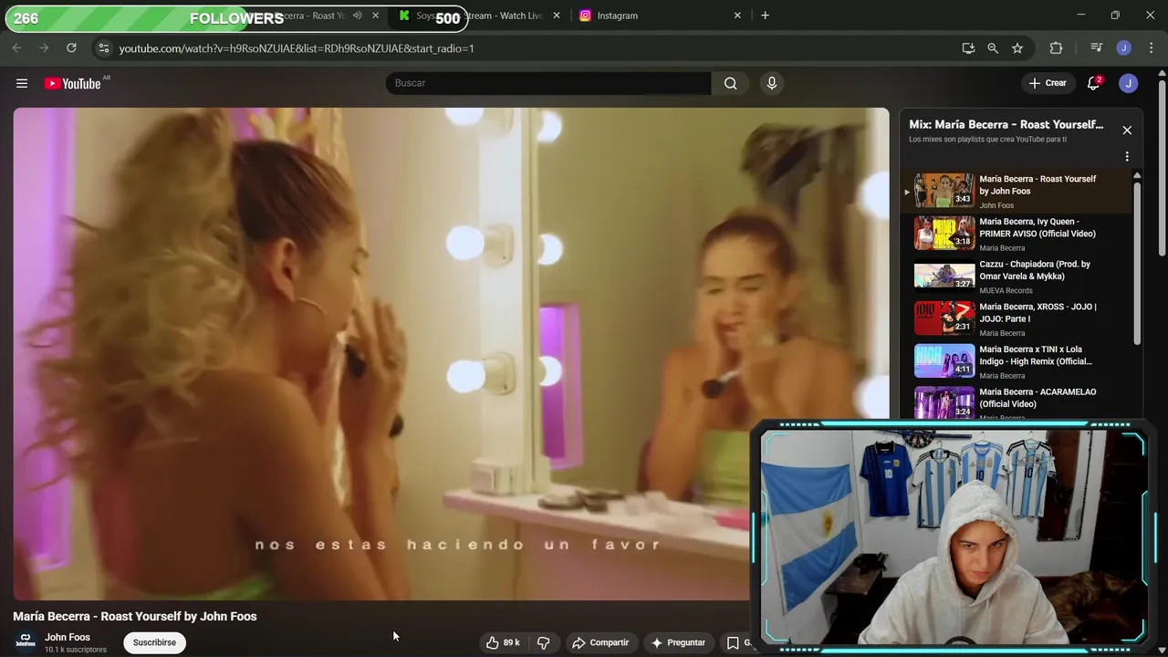Image resolution: width=1168 pixels, height=657 pixels.
Task: Select ACARAMELAO Official Video in playlist
Action: pyautogui.click(x=1016, y=403)
